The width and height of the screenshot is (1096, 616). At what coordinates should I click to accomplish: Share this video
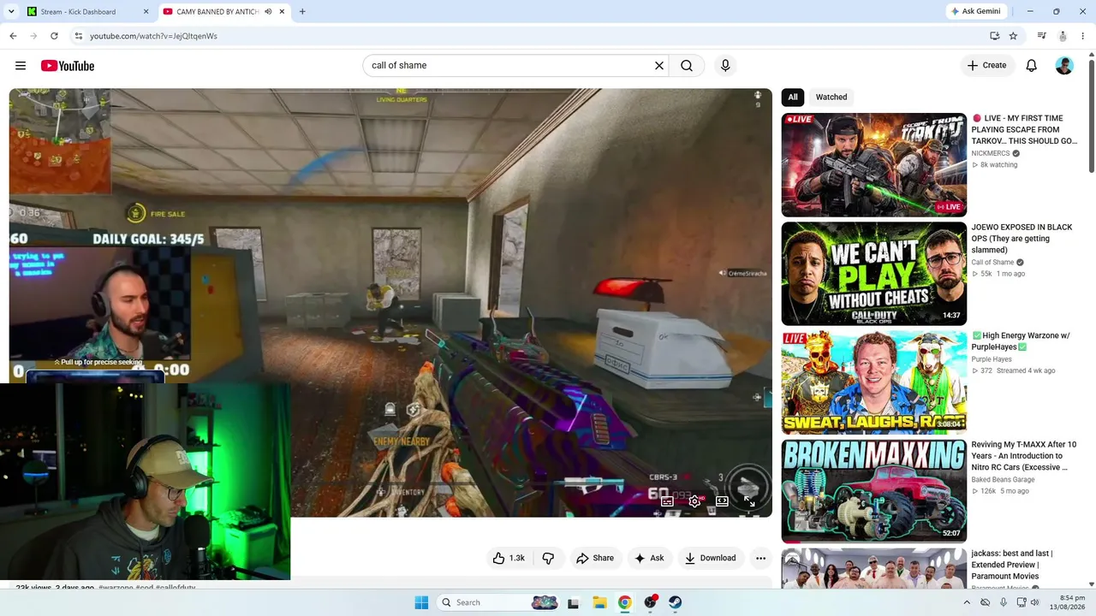595,558
